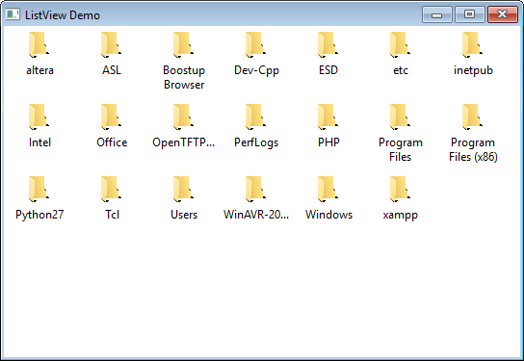This screenshot has height=361, width=524.
Task: Pick the xampp folder icon
Action: 400,189
